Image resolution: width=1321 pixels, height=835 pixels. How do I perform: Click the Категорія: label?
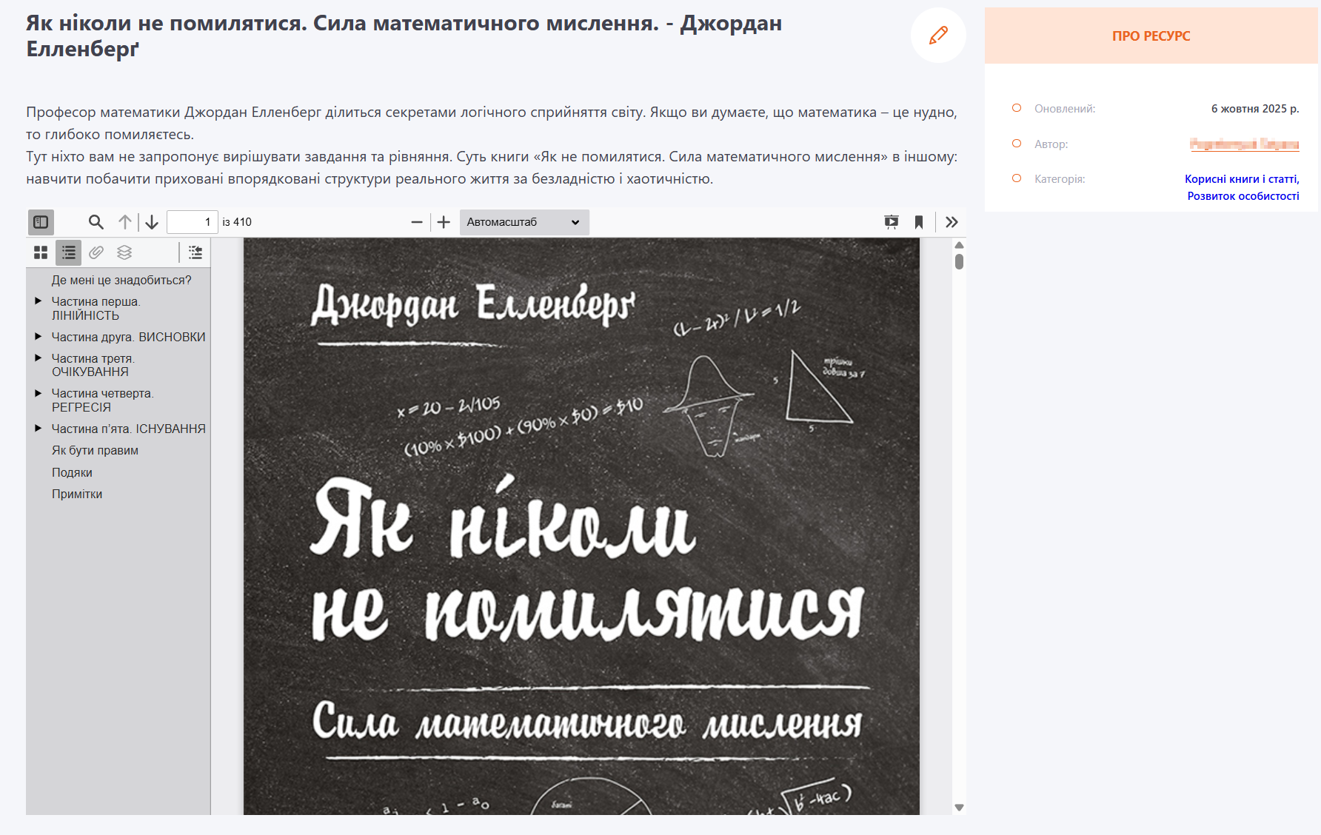click(x=1060, y=179)
